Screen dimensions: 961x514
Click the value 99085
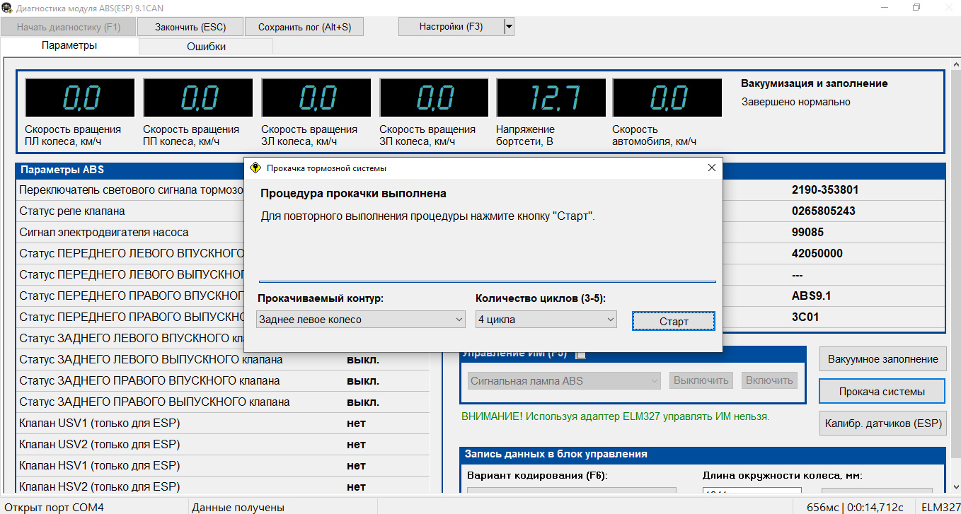click(808, 232)
